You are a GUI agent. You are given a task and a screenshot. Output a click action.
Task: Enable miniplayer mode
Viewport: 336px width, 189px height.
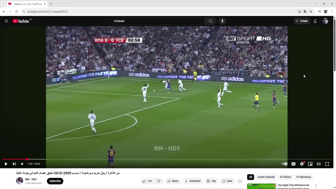[310, 164]
